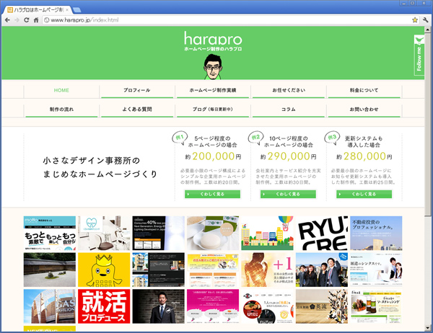This screenshot has height=333, width=433.
Task: Click the 例1 speech bubble badge
Action: coord(180,138)
